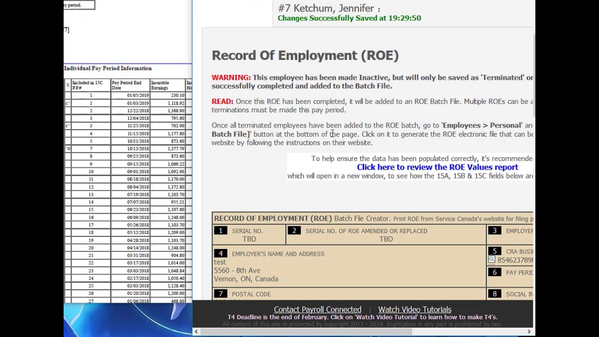Click pay period end date 09/25/2018
The width and height of the screenshot is (599, 337).
pos(138,156)
